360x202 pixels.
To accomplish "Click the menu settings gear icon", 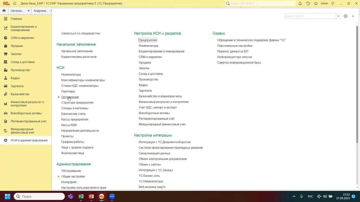I will pyautogui.click(x=345, y=16).
